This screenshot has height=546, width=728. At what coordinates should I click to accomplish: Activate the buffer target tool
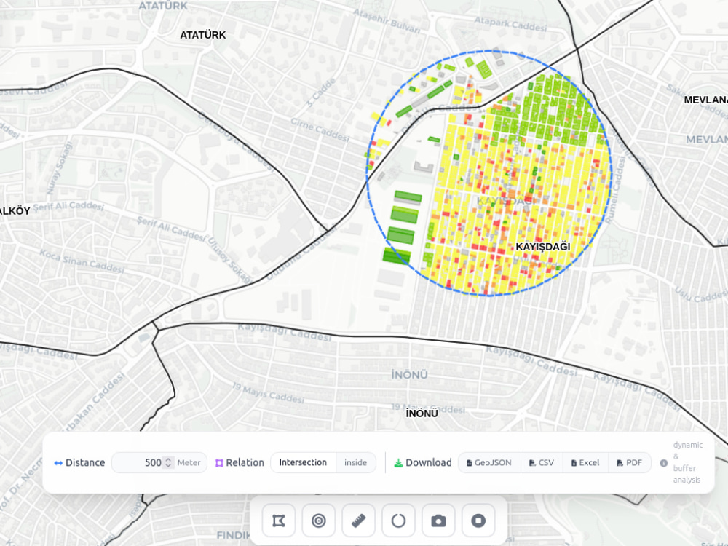tap(319, 520)
